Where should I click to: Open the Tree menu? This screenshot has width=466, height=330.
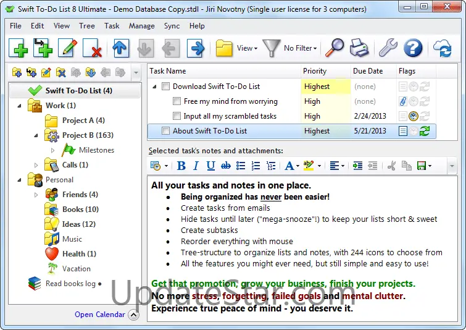[87, 26]
